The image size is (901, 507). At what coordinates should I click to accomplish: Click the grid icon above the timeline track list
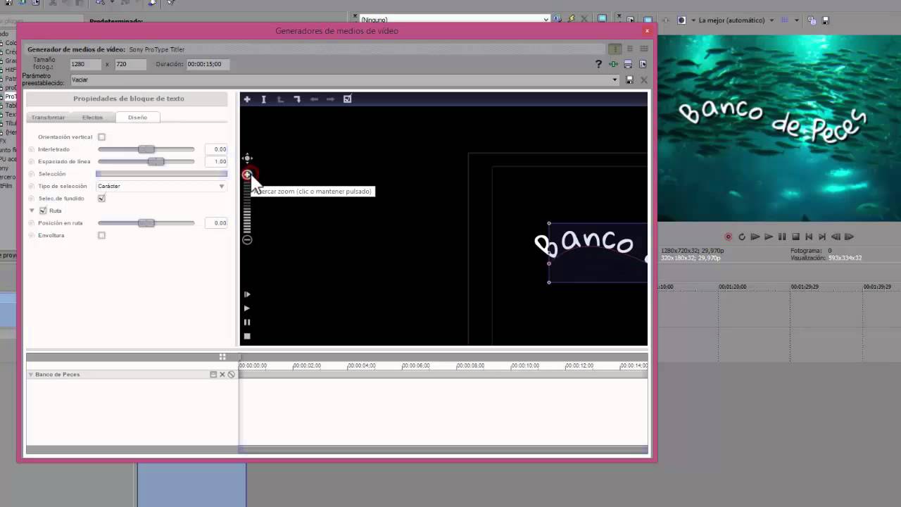(222, 357)
